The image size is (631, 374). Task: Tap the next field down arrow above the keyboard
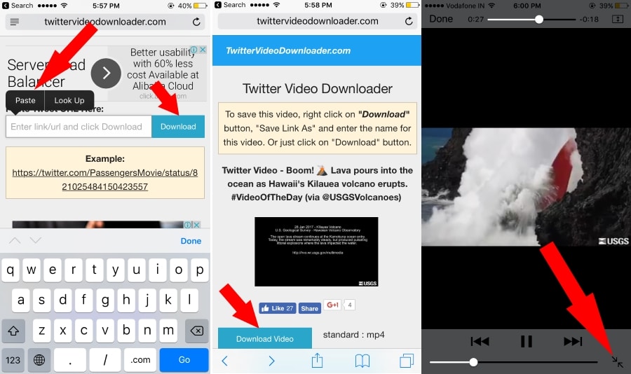[x=36, y=240]
